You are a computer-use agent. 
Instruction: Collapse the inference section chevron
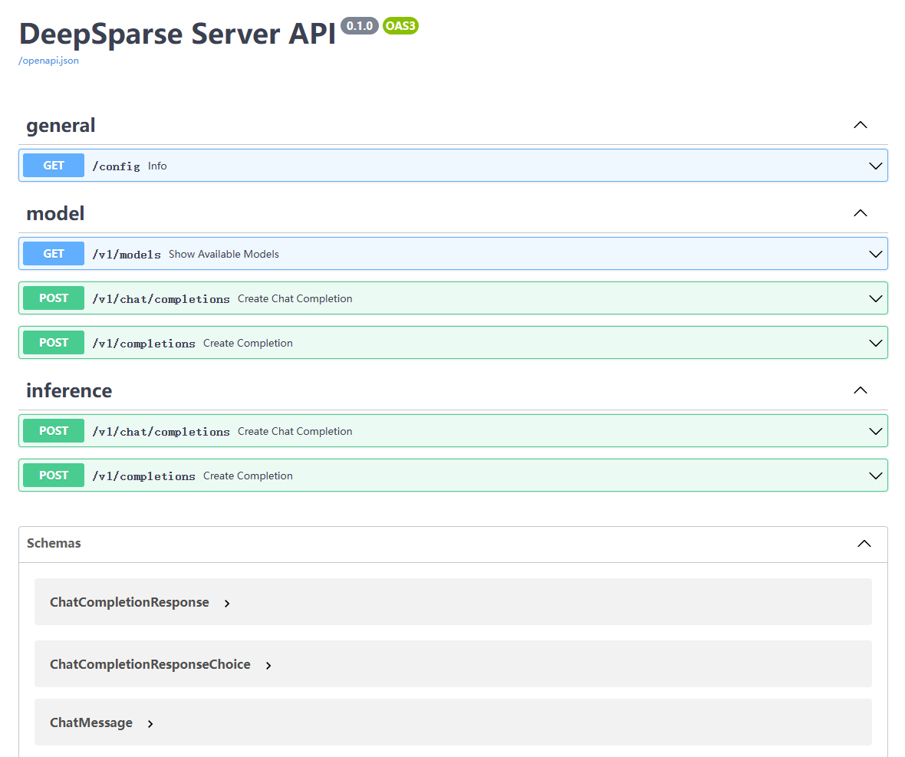[860, 390]
